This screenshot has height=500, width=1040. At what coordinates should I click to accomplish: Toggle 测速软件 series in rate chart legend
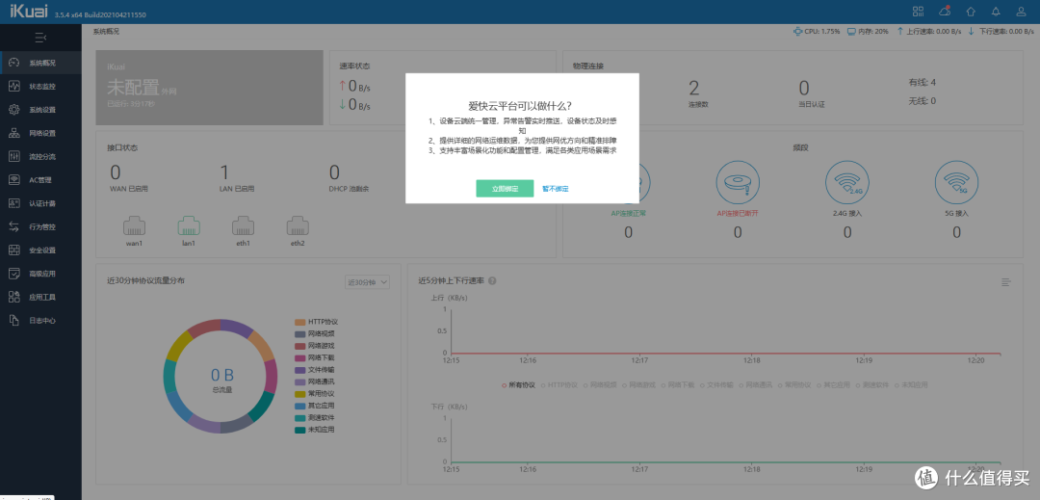pos(872,384)
